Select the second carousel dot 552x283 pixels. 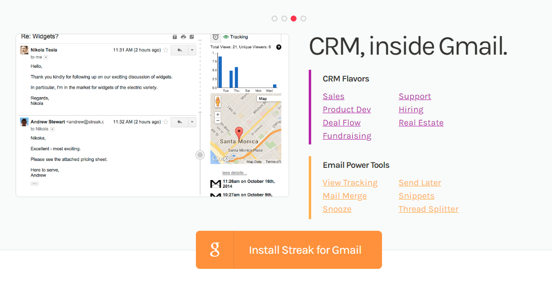pos(284,19)
